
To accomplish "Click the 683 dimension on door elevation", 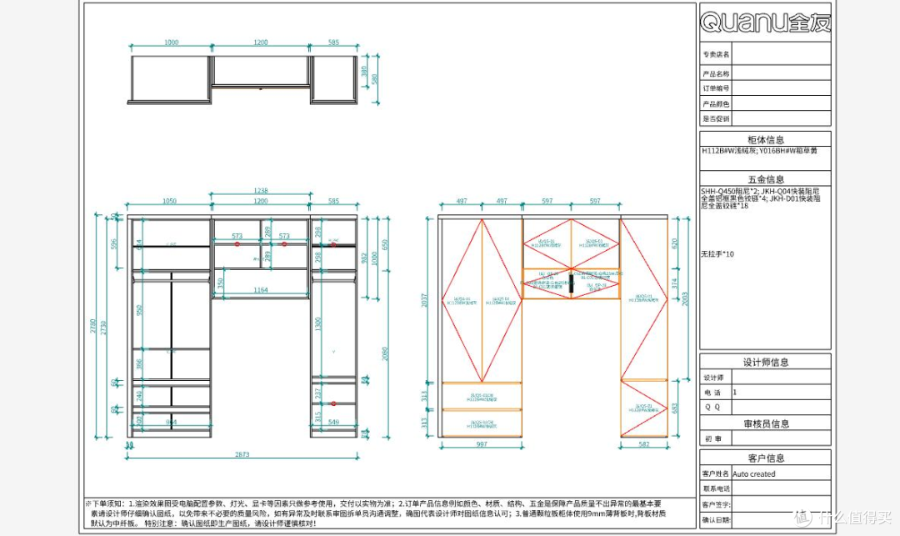I will (674, 408).
